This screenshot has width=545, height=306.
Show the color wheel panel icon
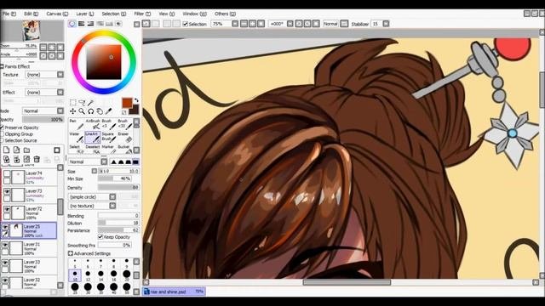[72, 24]
